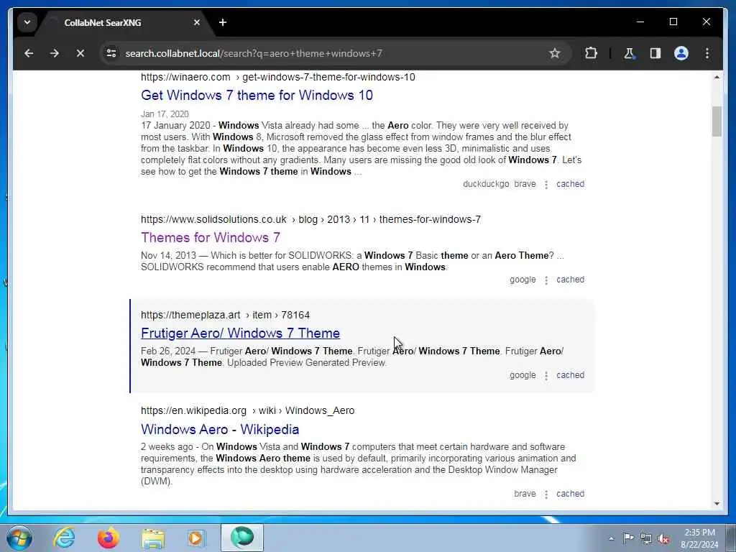Screen dimensions: 736x552
Task: Open the muted volume tray icon
Action: click(663, 538)
